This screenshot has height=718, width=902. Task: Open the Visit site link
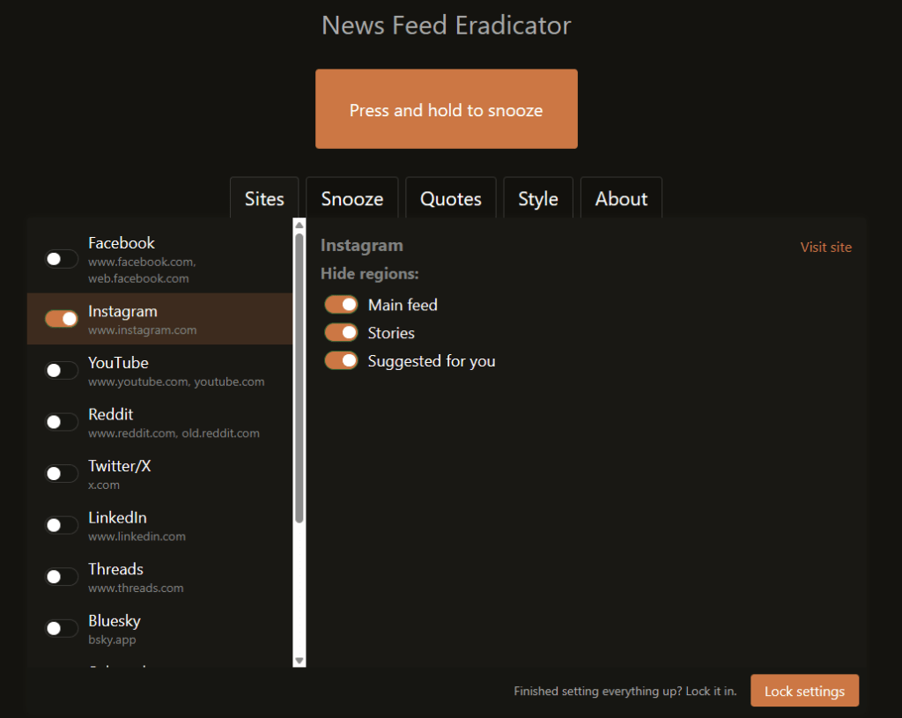[x=825, y=247]
